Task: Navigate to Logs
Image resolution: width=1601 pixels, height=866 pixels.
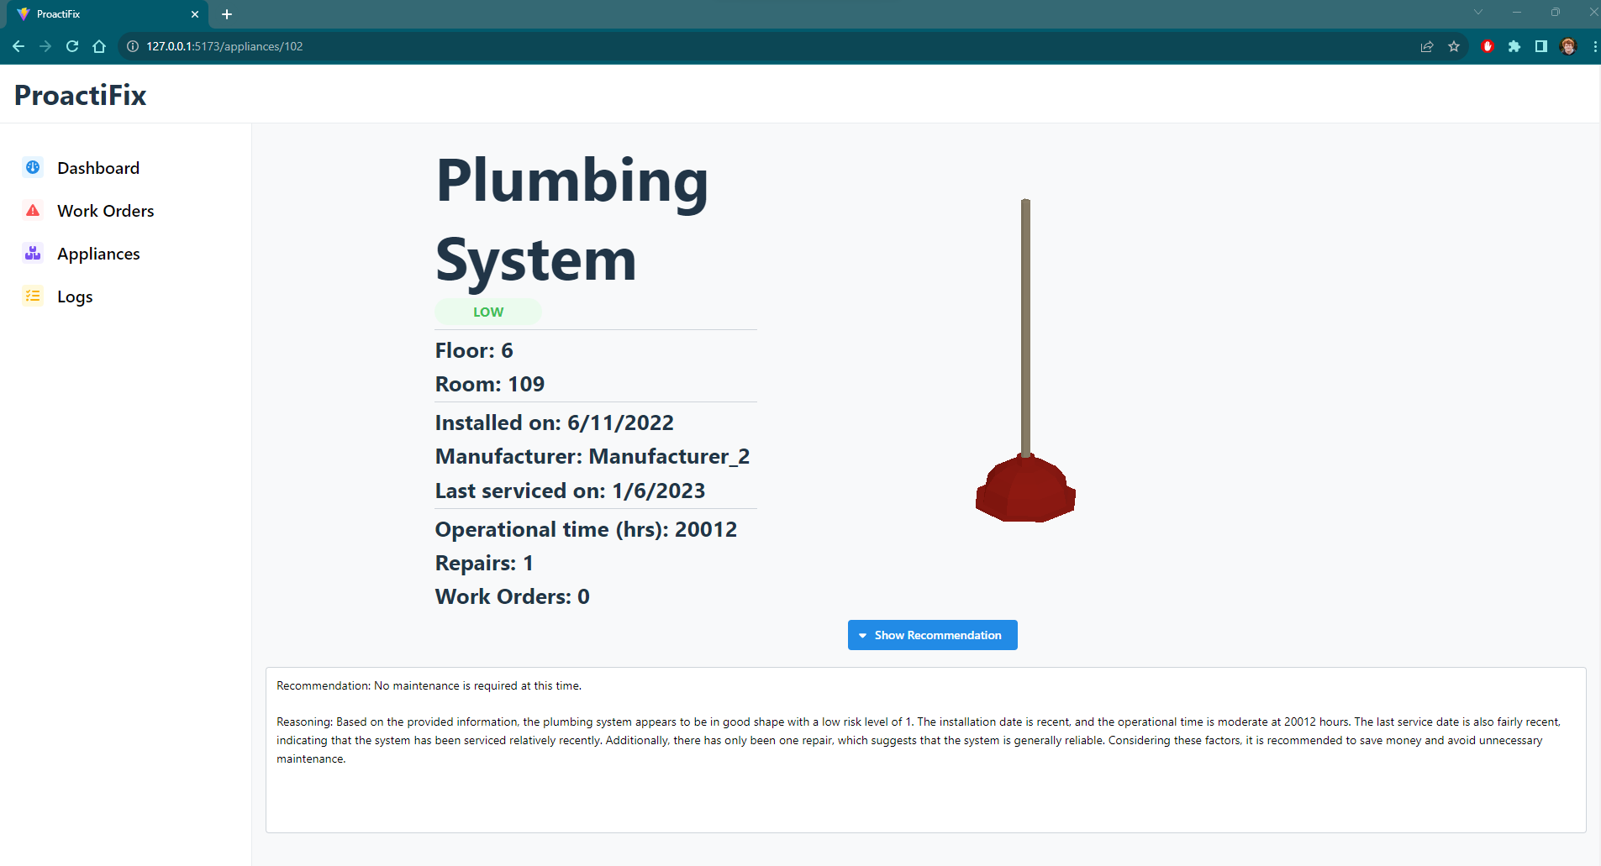Action: (75, 297)
